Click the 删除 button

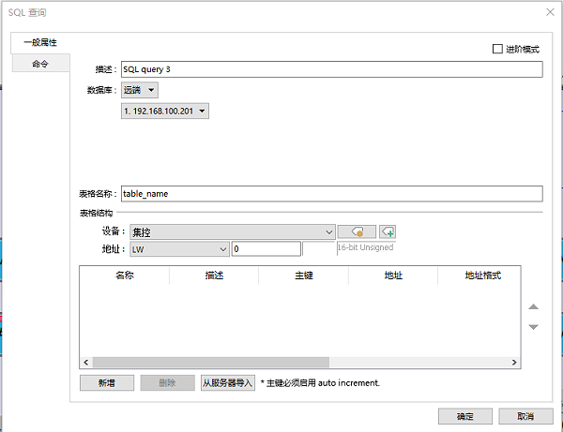(167, 383)
